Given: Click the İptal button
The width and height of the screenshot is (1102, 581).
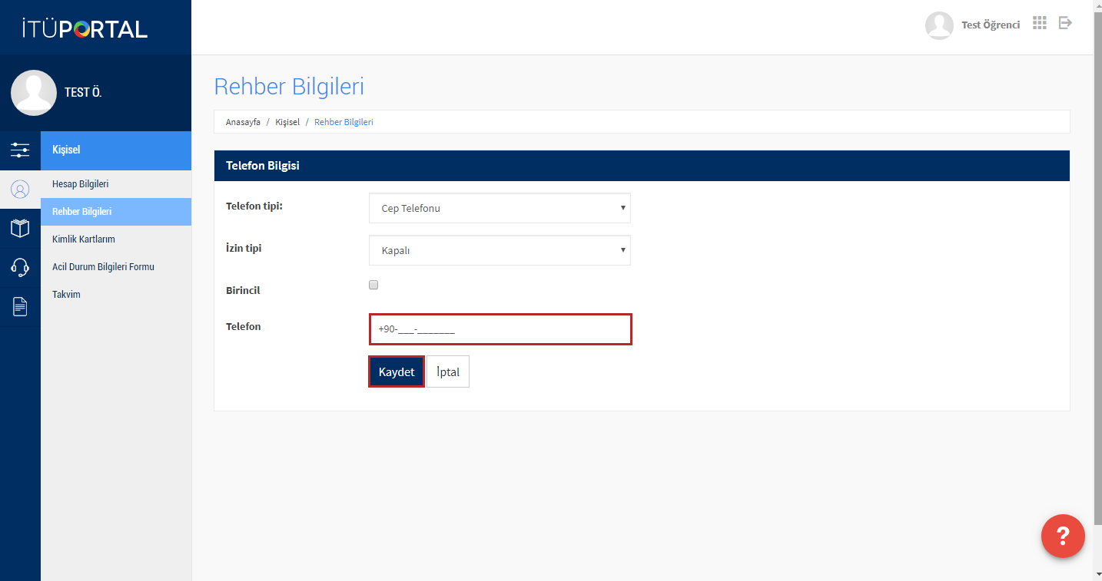Looking at the screenshot, I should point(448,371).
